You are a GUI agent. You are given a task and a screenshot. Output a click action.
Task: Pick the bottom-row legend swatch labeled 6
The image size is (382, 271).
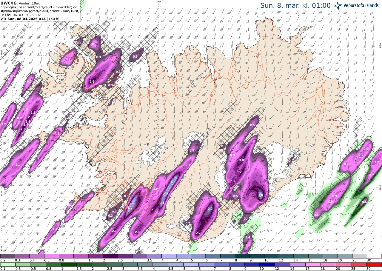coord(206,264)
